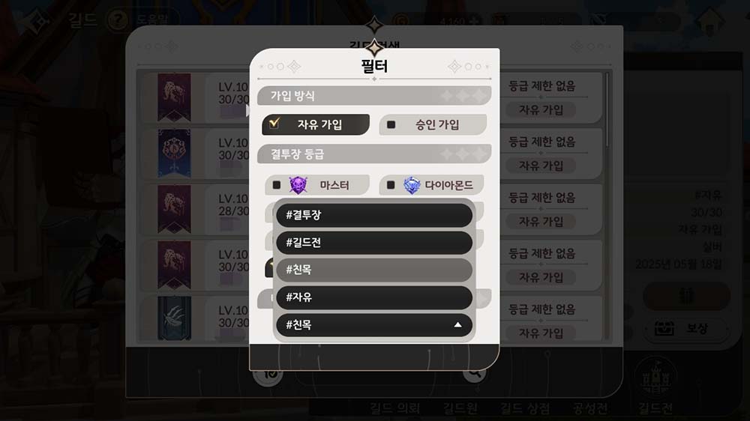Select #자유 tag option
The width and height of the screenshot is (750, 421).
click(374, 297)
